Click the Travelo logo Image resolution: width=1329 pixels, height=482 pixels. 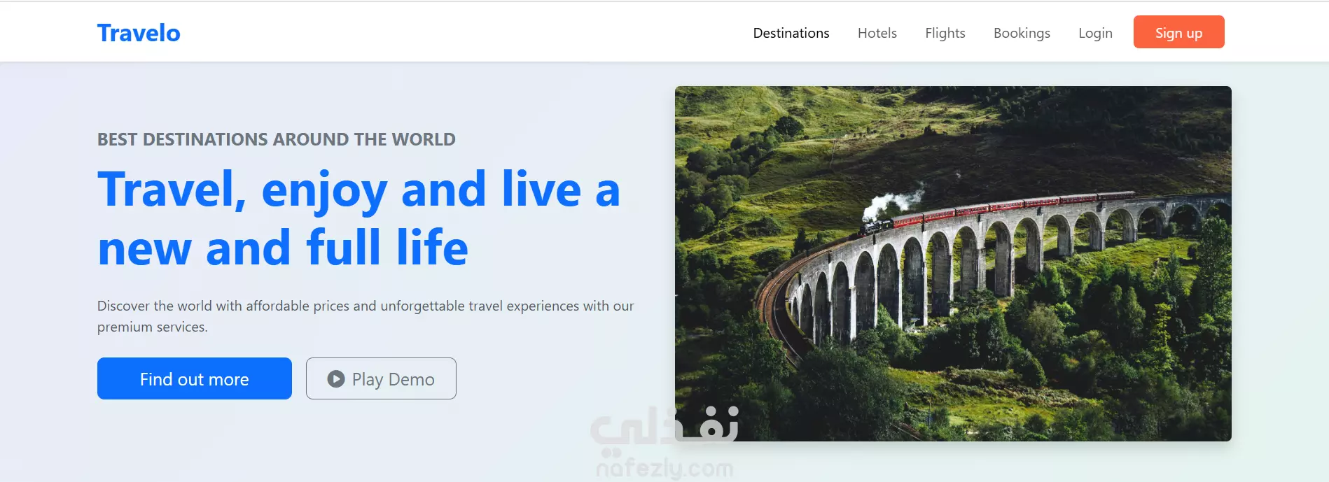coord(139,33)
